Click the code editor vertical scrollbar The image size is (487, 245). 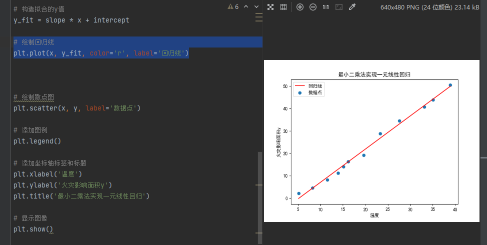tap(259, 190)
